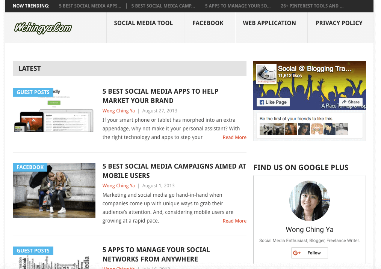The height and width of the screenshot is (269, 381).
Task: Open article '5 Best Social Media Apps to Help Market Your Brand'
Action: click(160, 96)
